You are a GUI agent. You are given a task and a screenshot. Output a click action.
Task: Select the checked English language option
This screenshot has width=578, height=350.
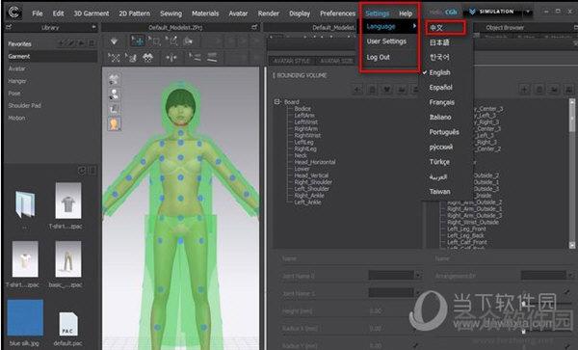tap(439, 72)
